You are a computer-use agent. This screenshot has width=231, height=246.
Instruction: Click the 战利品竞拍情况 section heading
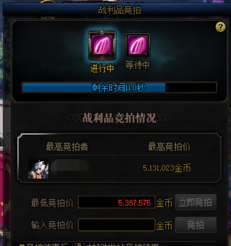coord(119,118)
